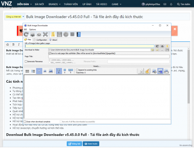The image size is (194, 148).
Task: Click the floppy disk save icon
Action: click(59, 34)
